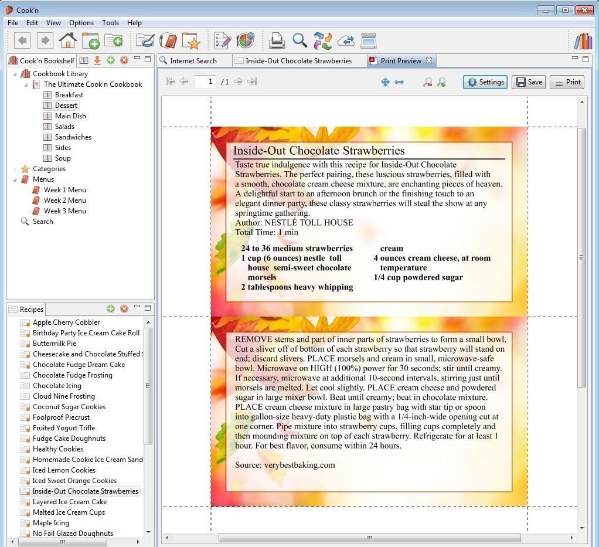Open the Tools menu
This screenshot has height=547, width=599.
pyautogui.click(x=110, y=22)
